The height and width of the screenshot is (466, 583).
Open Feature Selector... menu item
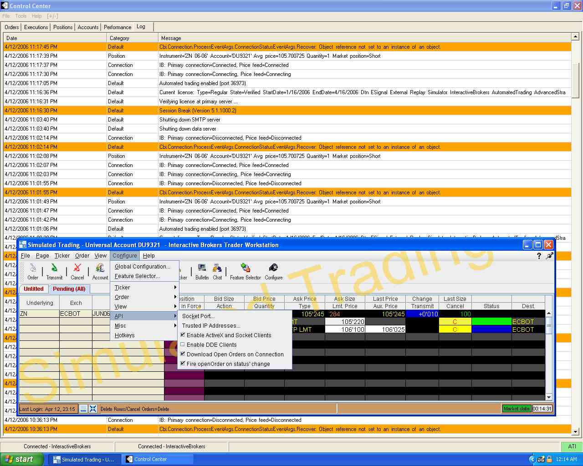pyautogui.click(x=145, y=276)
